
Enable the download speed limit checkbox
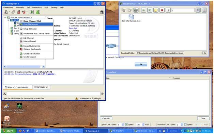tap(185, 124)
